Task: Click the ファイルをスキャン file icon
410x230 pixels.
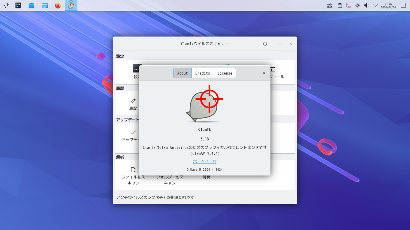Action: pyautogui.click(x=133, y=170)
